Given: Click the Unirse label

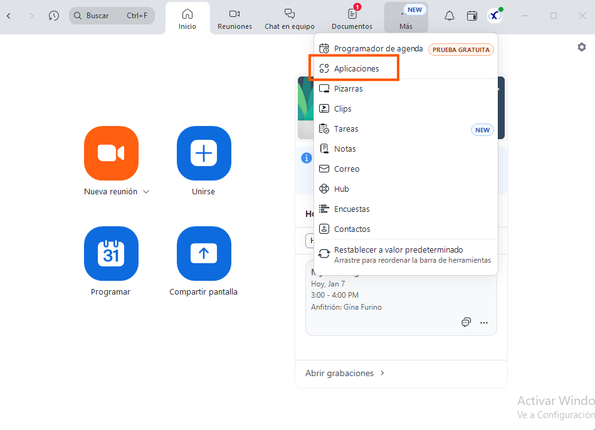Looking at the screenshot, I should pos(203,192).
